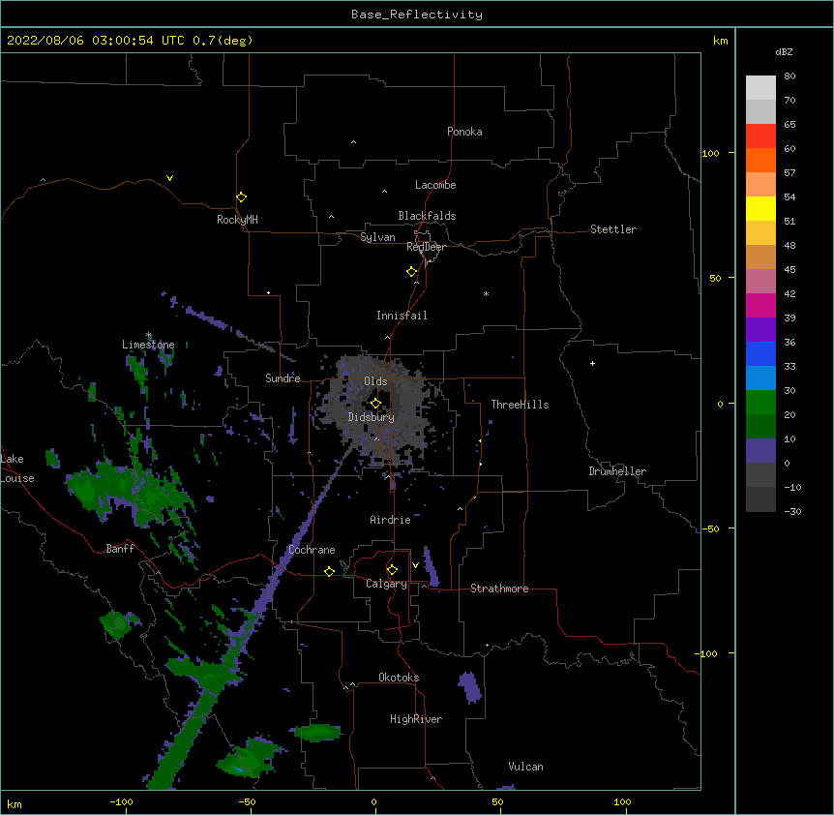Click the Olds town label
Screen dimensions: 834x815
click(375, 381)
